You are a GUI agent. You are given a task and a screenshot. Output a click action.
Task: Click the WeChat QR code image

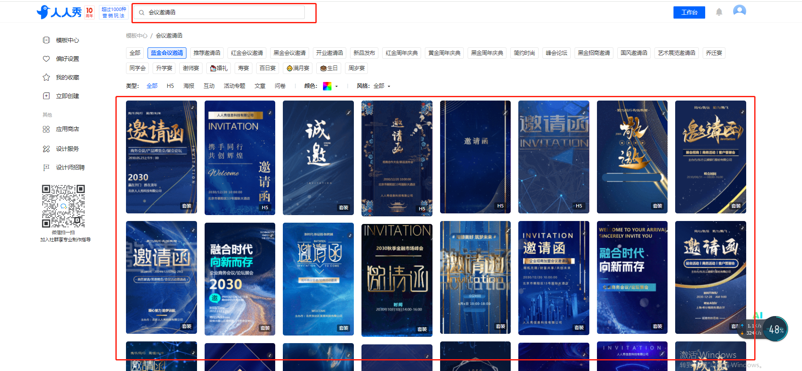pyautogui.click(x=63, y=206)
